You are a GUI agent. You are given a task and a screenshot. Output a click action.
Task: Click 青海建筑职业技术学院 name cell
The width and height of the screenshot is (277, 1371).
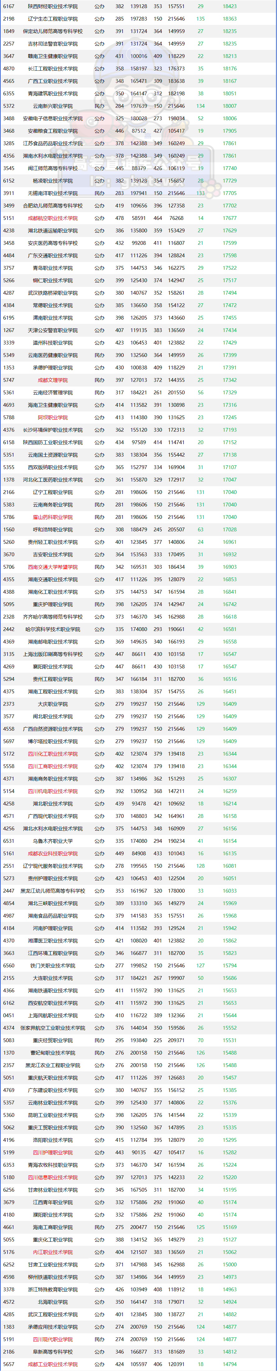click(53, 94)
